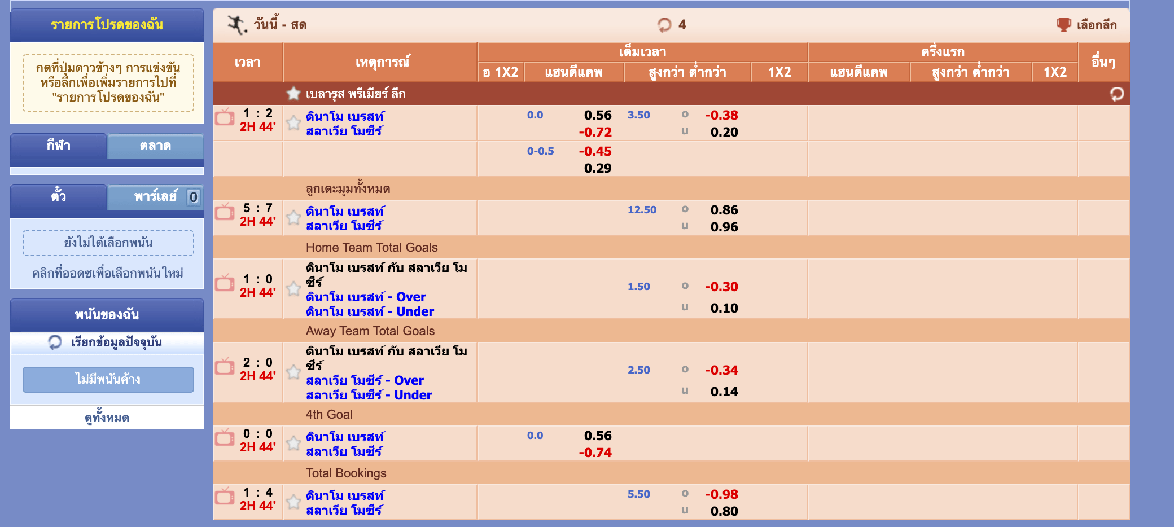Toggle favorite star on the Home Team Total Goals row
This screenshot has width=1174, height=527.
tap(293, 289)
